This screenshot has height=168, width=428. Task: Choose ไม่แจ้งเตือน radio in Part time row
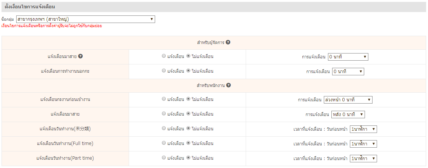188,158
